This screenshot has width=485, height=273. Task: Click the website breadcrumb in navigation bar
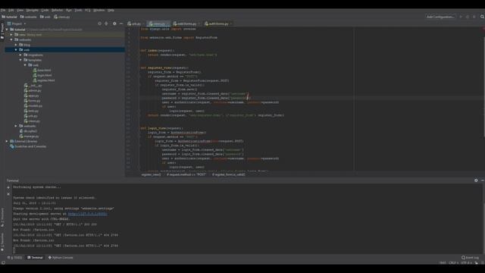[29, 17]
